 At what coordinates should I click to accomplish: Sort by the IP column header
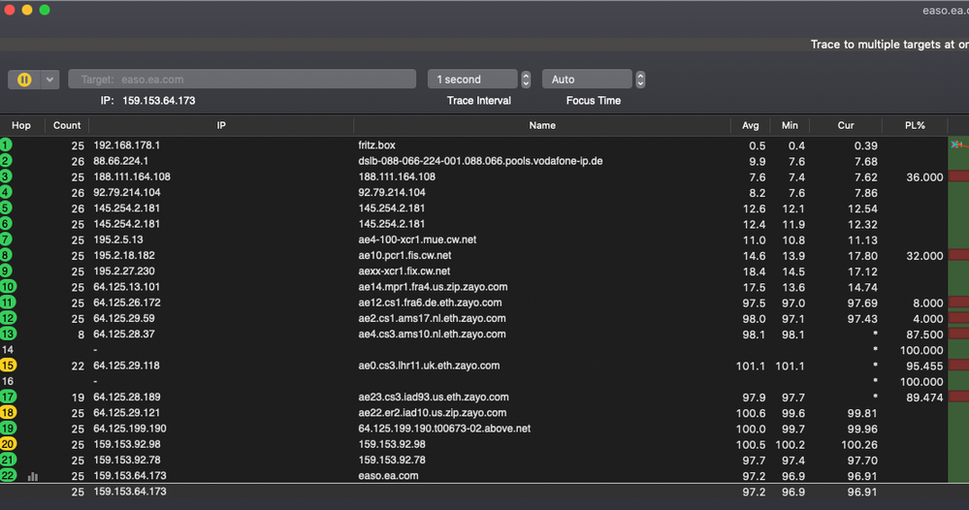pos(221,125)
